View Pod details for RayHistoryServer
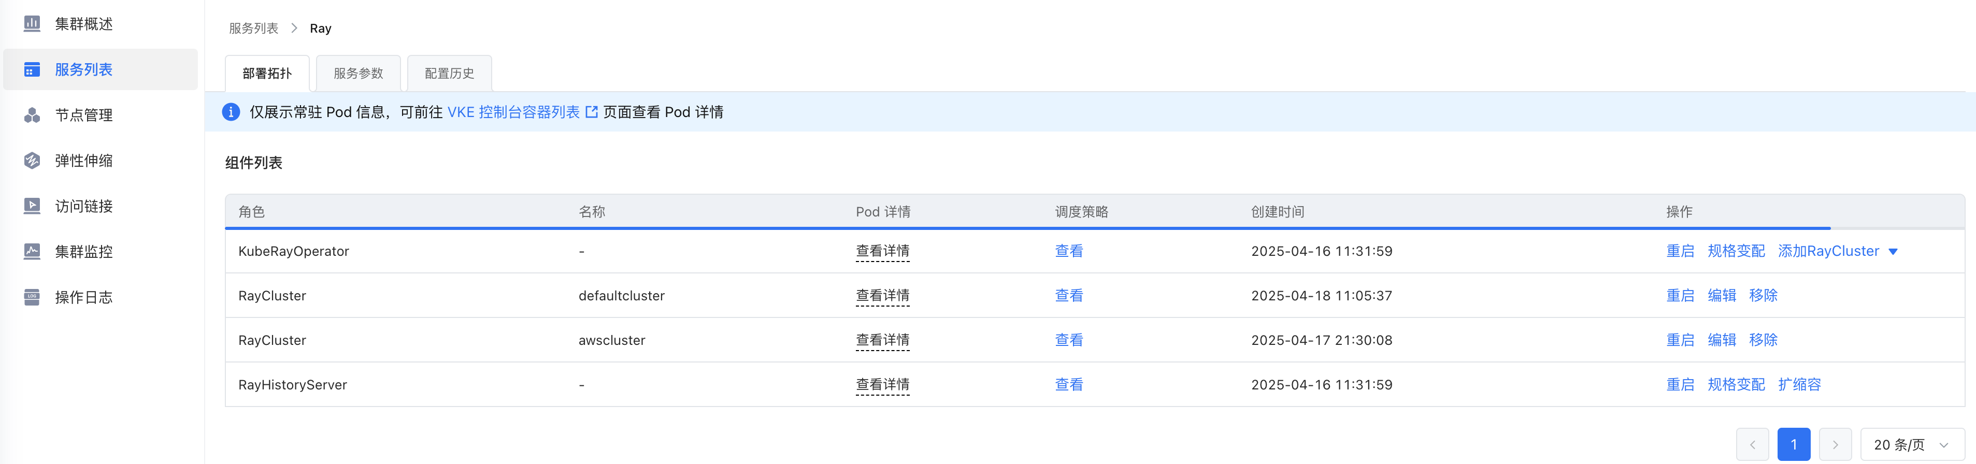 pos(882,385)
